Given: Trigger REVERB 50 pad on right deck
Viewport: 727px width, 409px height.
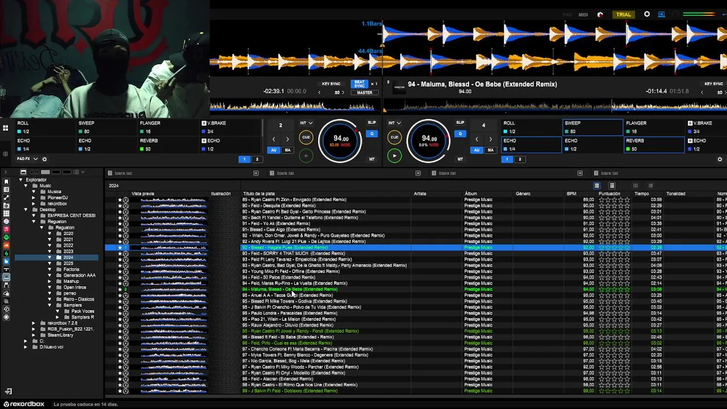Looking at the screenshot, I should [653, 145].
